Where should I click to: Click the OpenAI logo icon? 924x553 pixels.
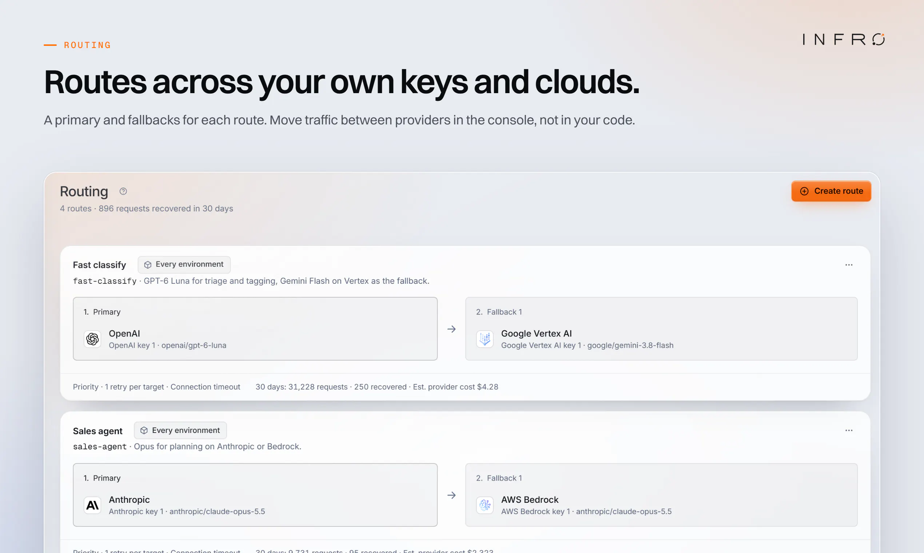(x=92, y=339)
